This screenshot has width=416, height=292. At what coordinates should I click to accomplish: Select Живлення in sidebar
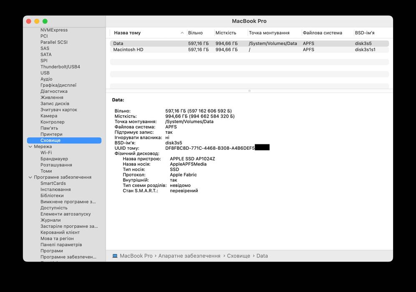tap(52, 97)
